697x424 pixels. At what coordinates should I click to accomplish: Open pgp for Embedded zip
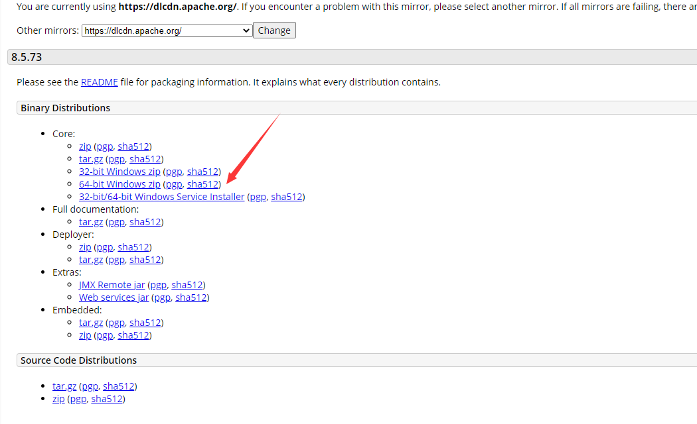[x=105, y=335]
